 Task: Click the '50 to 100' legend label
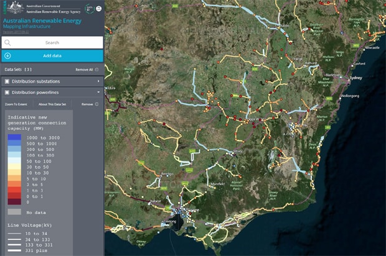point(39,161)
